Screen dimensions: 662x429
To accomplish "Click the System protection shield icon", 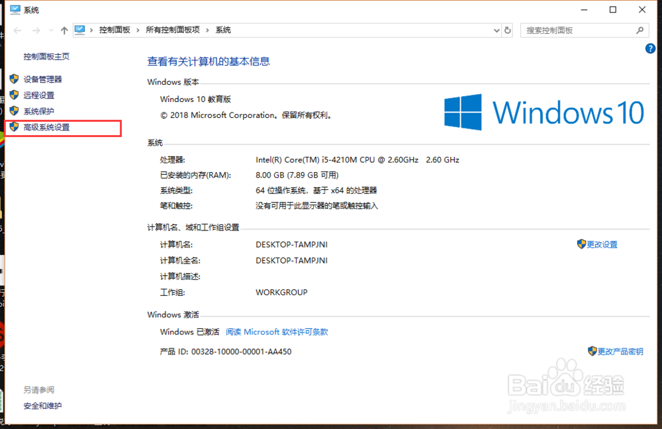I will (x=14, y=111).
